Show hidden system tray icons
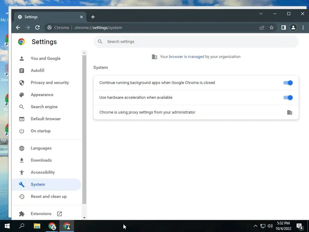Screen dimensions: 309x232 tap(255, 226)
